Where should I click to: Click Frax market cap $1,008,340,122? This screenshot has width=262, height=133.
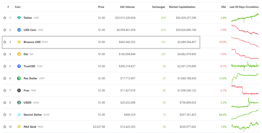point(187,90)
